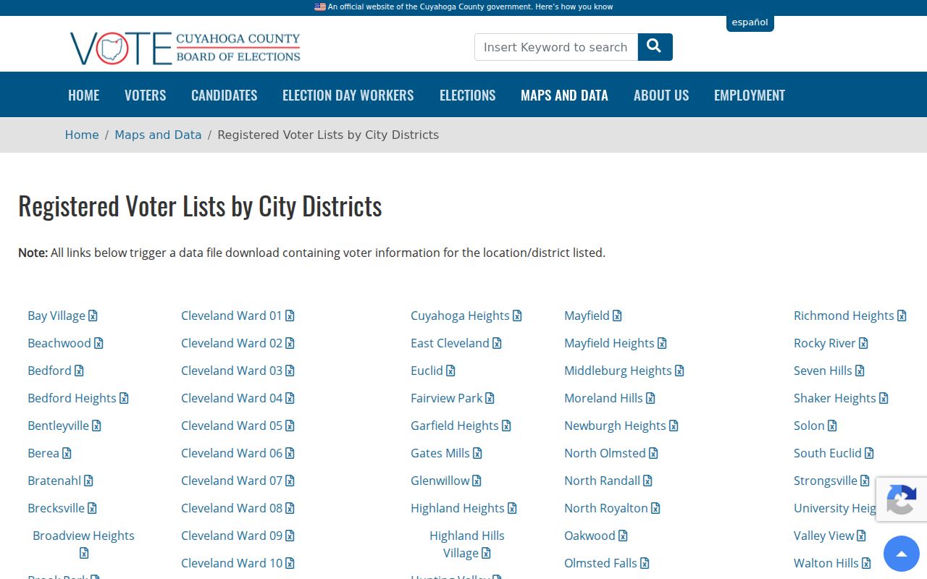927x579 pixels.
Task: Click the 'Here's how you know' banner text
Action: point(574,7)
